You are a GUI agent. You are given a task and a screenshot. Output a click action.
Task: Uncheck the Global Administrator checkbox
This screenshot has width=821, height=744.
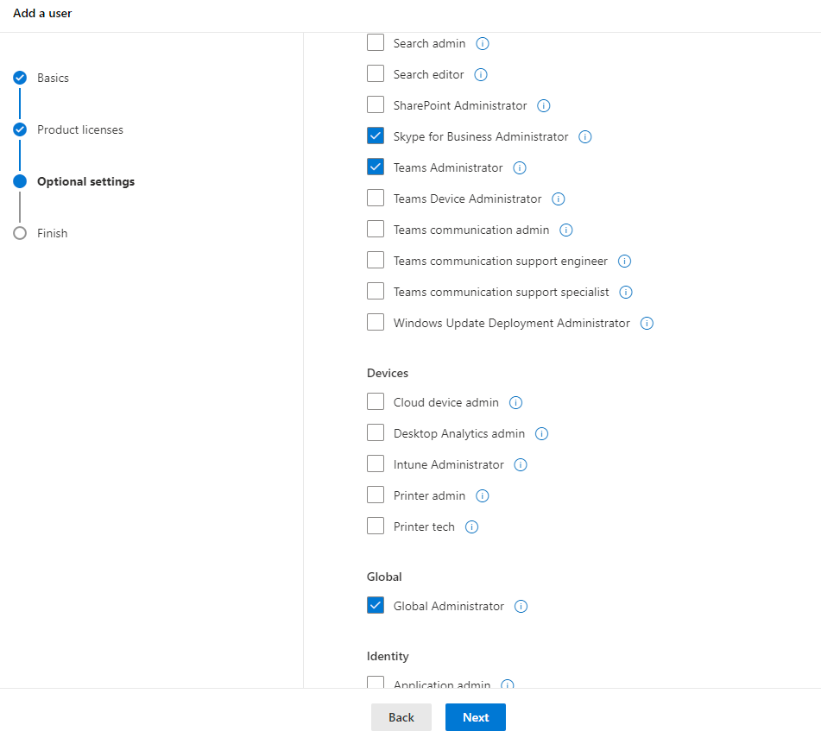(376, 605)
